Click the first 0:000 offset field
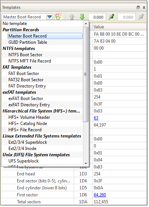Viewport: 149px width, 207px height. 97,17
